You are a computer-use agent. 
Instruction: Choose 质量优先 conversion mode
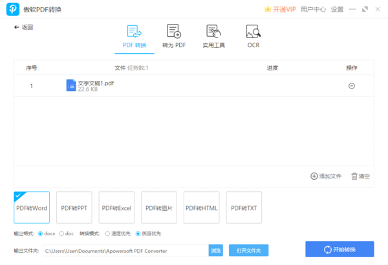pyautogui.click(x=138, y=233)
